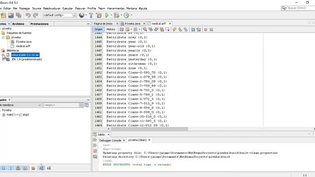Screen dimensions: 315x177
Task: Click Find Previous Occurrence icon
Action: pos(151,29)
